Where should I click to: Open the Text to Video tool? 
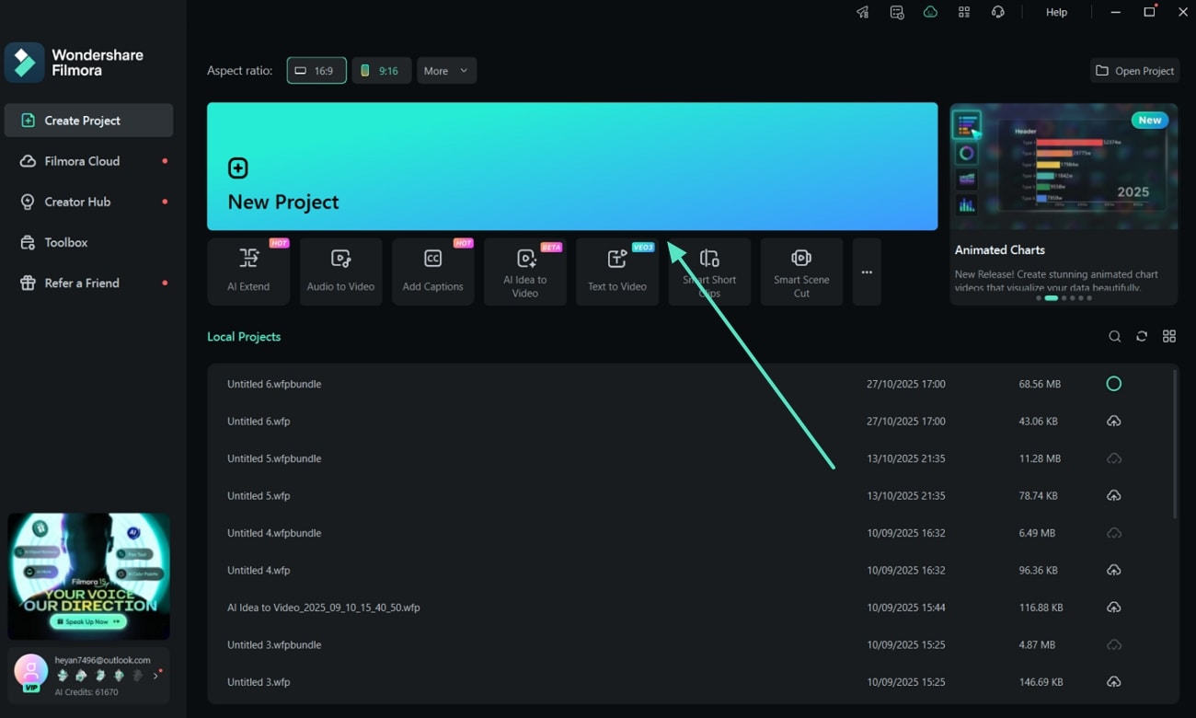tap(616, 272)
